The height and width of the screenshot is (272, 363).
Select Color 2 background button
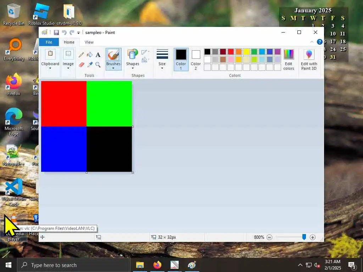pyautogui.click(x=196, y=59)
